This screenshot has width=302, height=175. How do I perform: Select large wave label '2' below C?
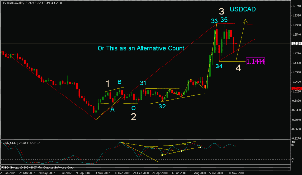(x=134, y=117)
